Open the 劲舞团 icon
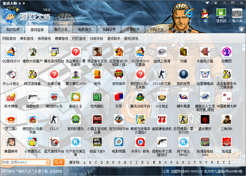 coord(227,52)
